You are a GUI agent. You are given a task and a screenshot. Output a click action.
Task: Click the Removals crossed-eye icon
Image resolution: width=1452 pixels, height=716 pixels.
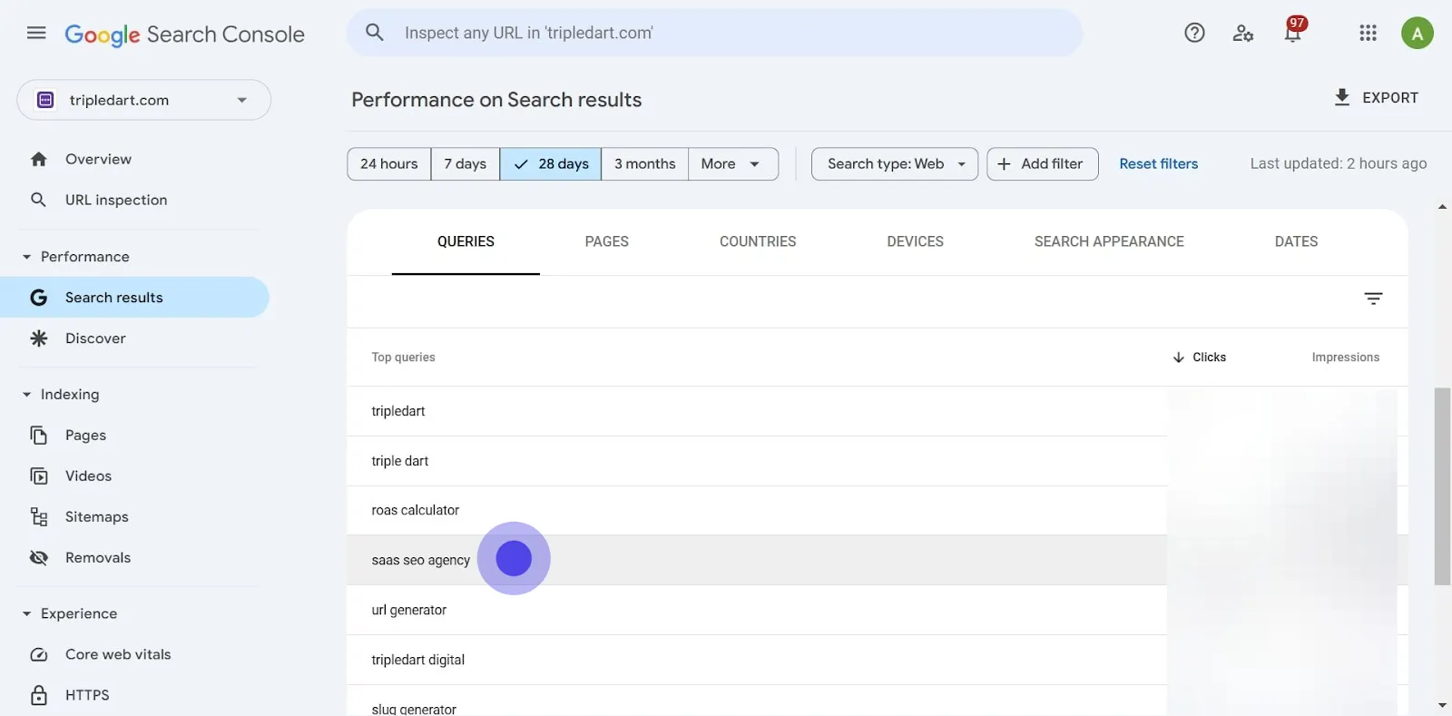(x=38, y=558)
